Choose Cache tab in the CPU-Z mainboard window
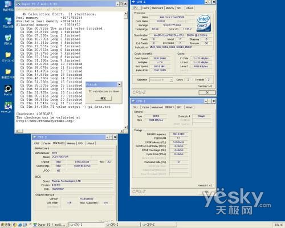Screen dimensions: 285x228 pos(47,144)
